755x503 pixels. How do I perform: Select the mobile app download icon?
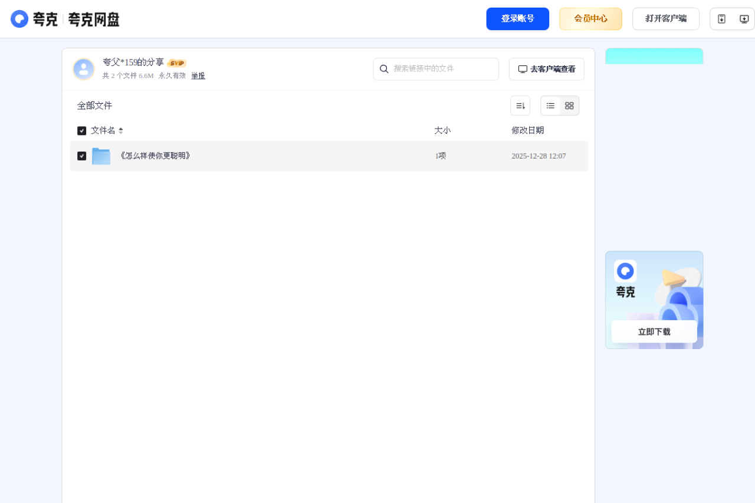tap(721, 18)
